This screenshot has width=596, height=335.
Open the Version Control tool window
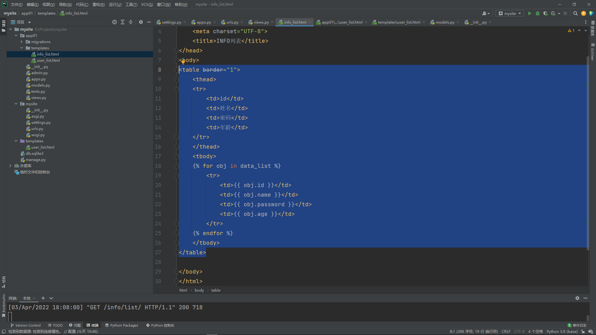click(x=26, y=325)
